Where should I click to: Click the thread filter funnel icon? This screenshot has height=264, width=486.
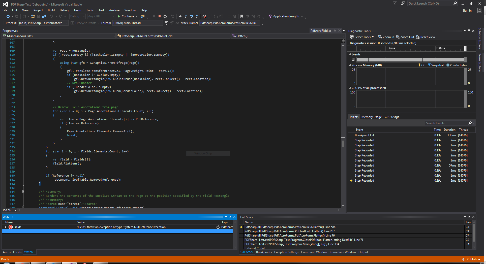point(166,23)
